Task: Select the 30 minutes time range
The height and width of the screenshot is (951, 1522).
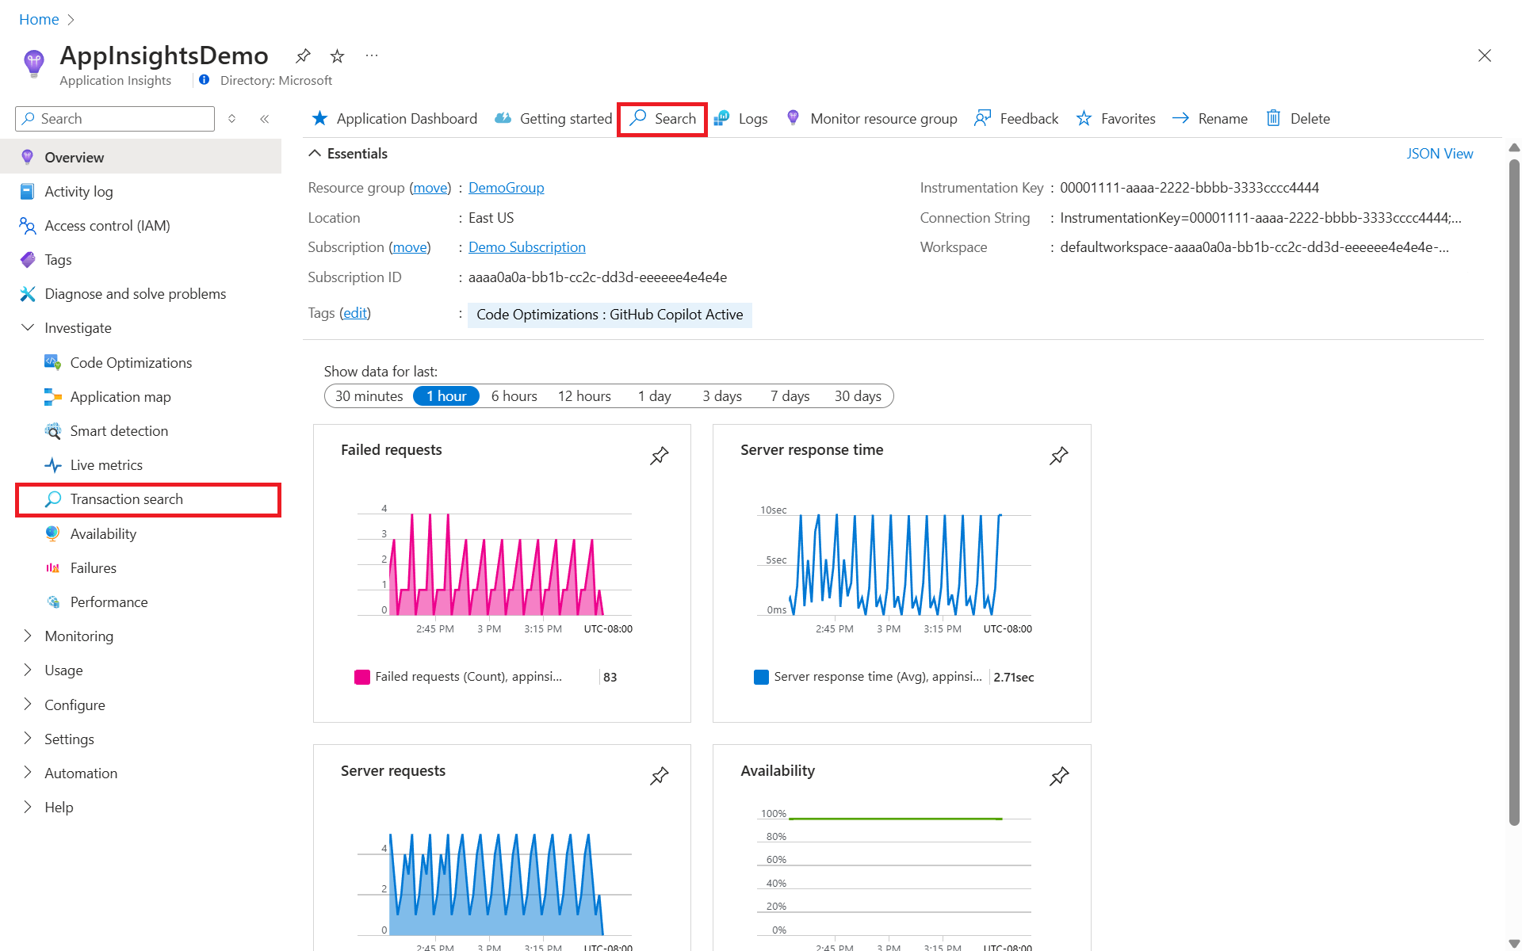Action: [x=369, y=396]
